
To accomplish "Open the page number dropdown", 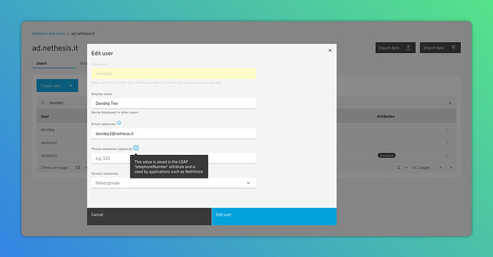I will pos(402,168).
